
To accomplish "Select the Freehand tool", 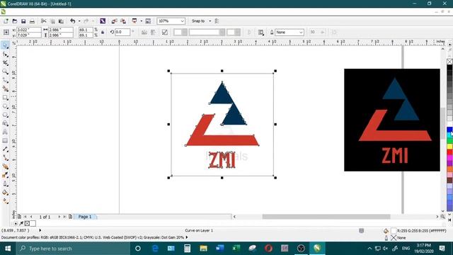I will pos(5,80).
